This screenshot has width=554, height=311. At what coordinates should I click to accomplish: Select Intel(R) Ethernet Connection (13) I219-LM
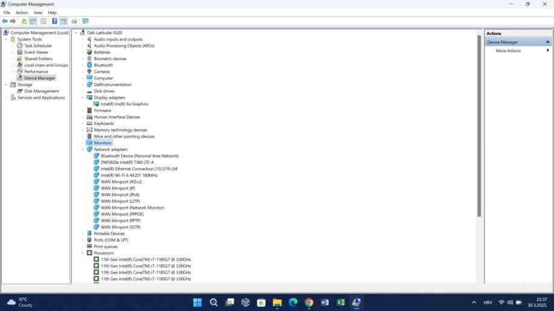click(139, 169)
